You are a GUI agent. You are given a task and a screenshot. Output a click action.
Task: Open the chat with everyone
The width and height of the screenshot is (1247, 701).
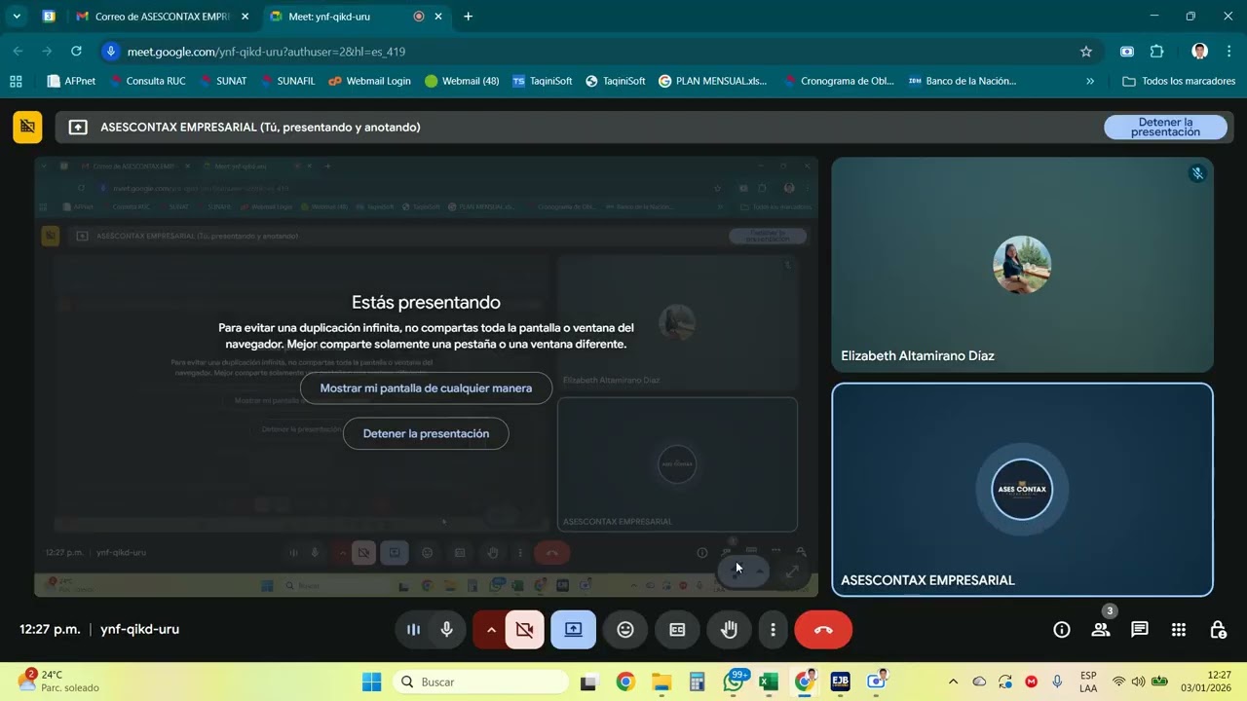tap(1140, 630)
